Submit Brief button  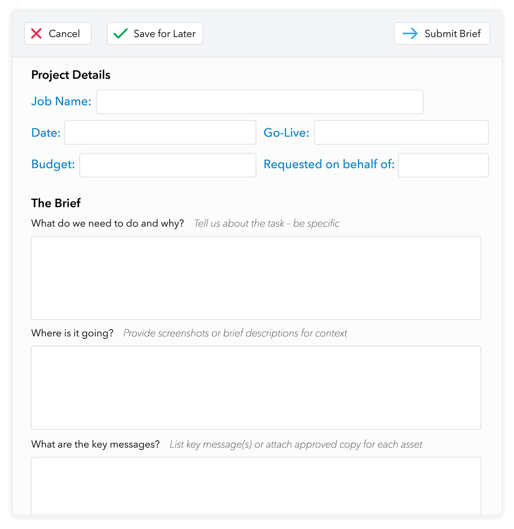pos(442,34)
